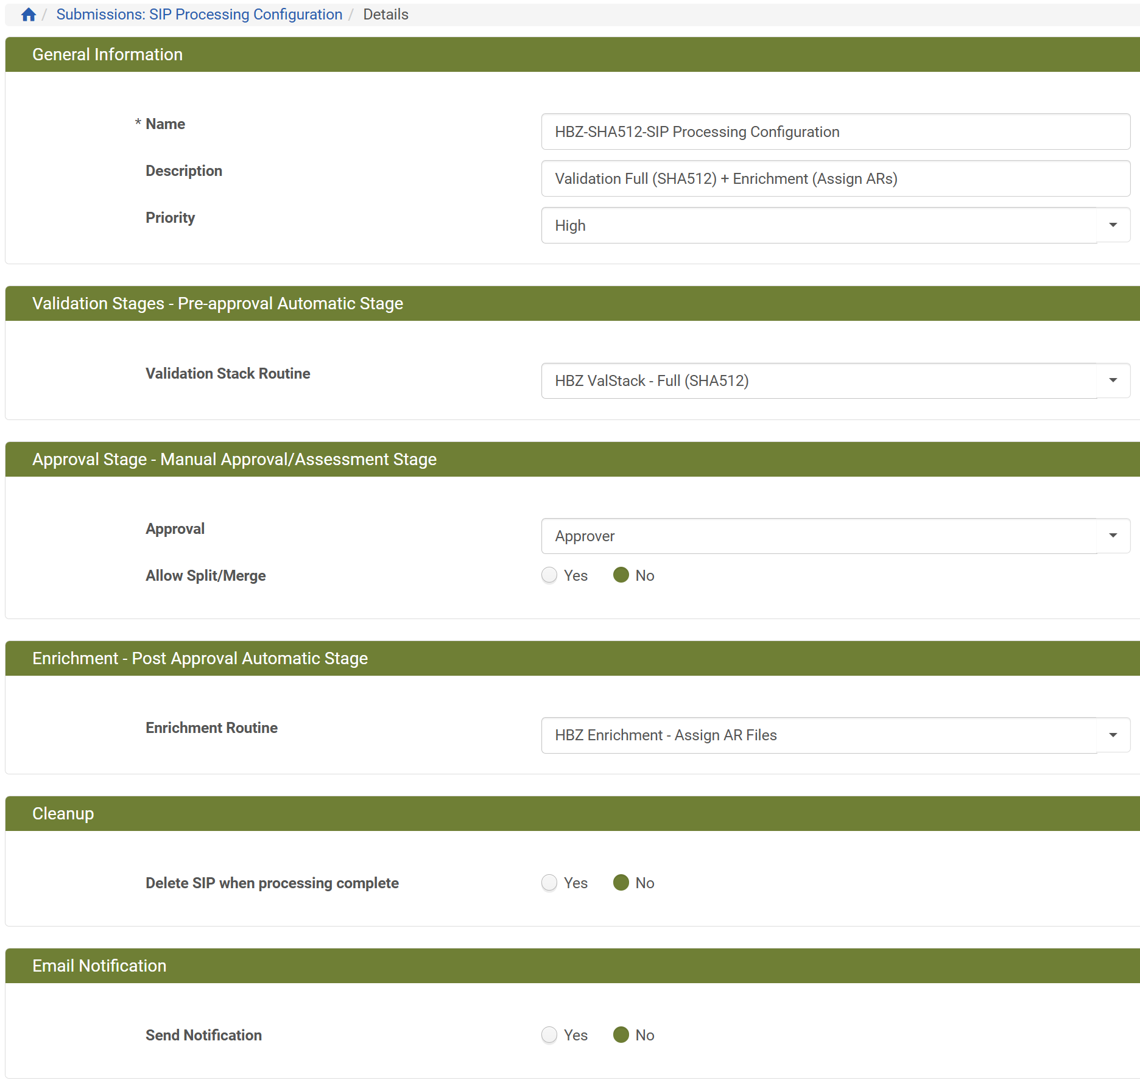Enable Delete SIP when processing complete
This screenshot has width=1140, height=1083.
549,882
